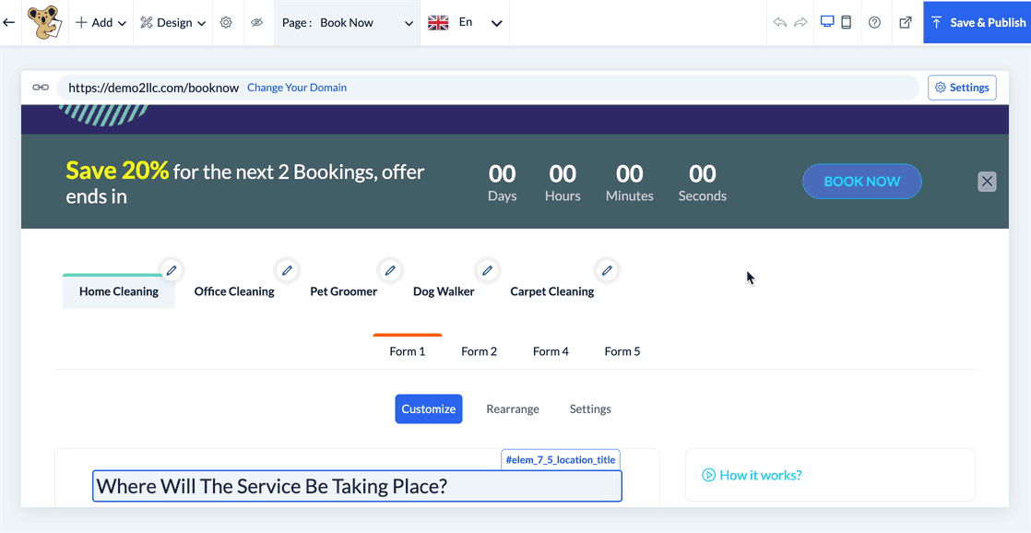This screenshot has height=533, width=1031.
Task: Edit the Carpet Cleaning tab pencil icon
Action: tap(607, 270)
